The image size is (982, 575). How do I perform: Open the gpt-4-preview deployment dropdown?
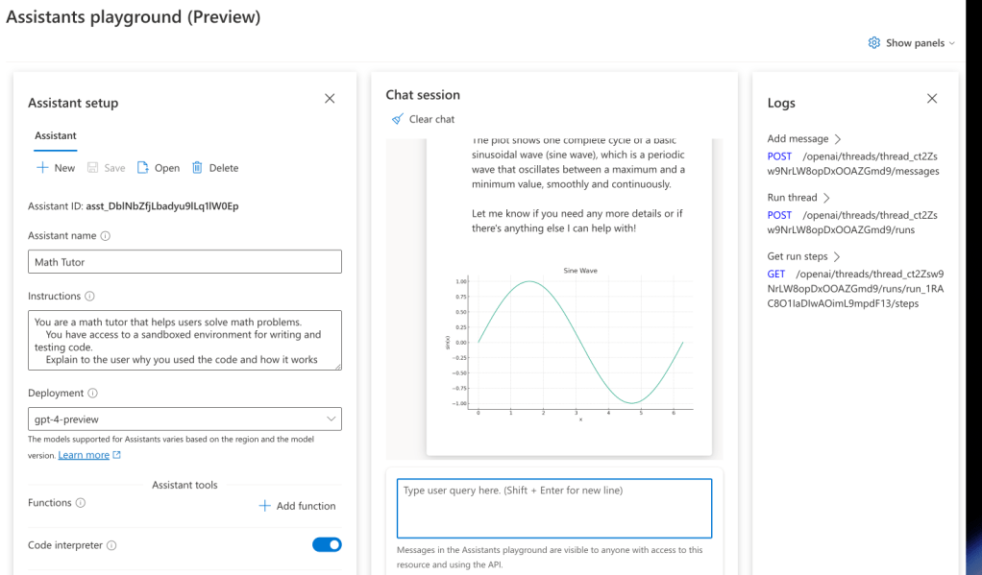(184, 419)
